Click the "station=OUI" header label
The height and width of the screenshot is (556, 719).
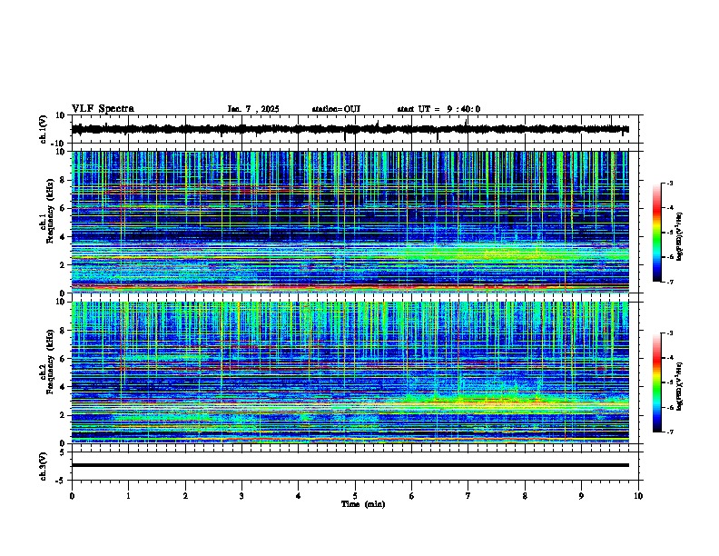coord(336,109)
